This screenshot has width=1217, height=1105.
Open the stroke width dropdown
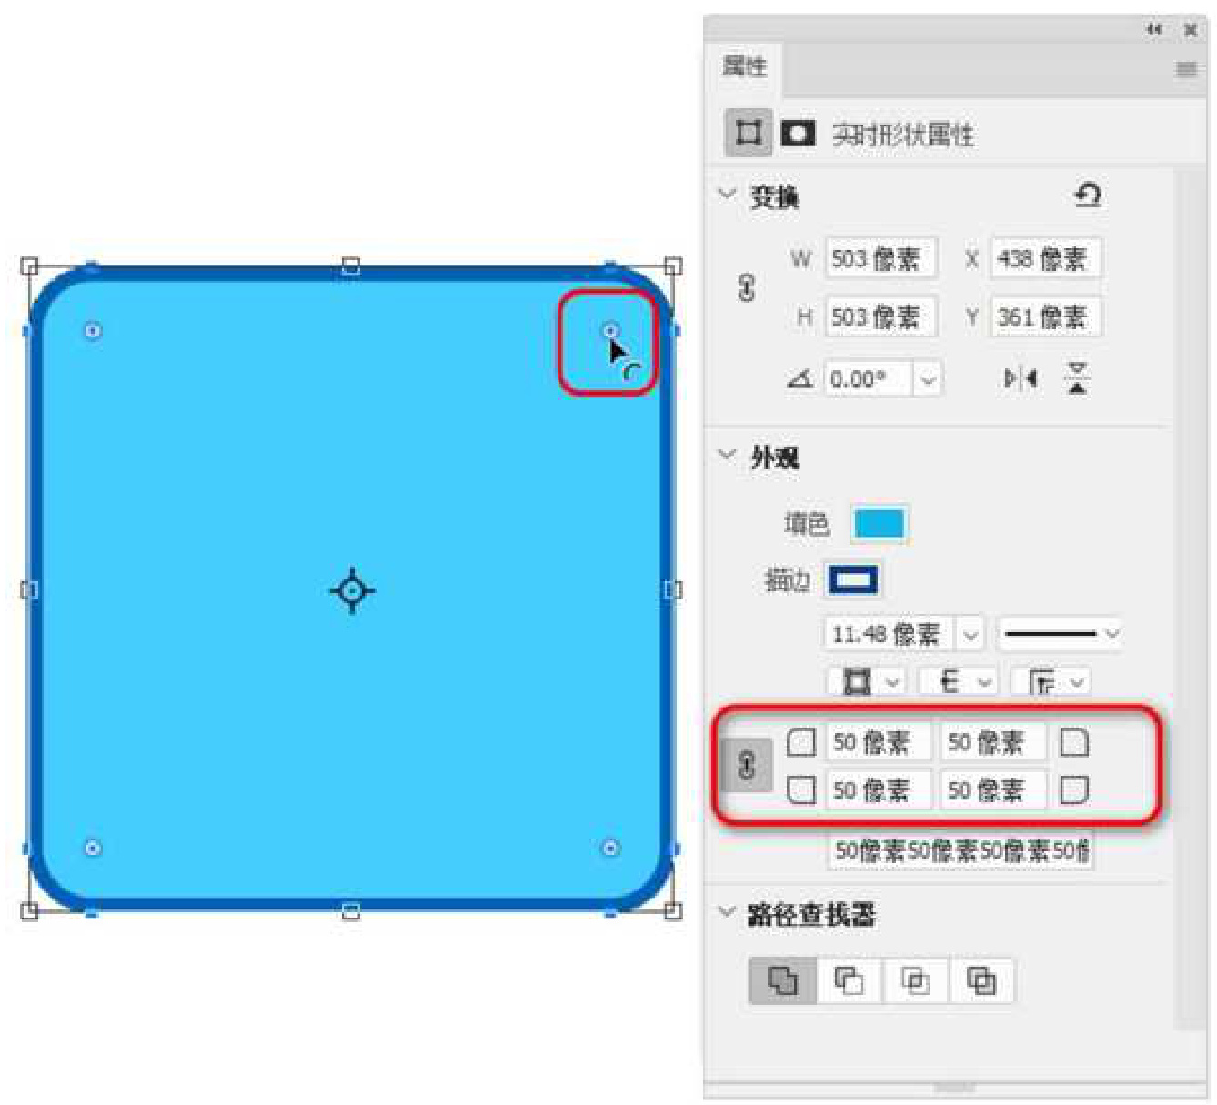[971, 634]
